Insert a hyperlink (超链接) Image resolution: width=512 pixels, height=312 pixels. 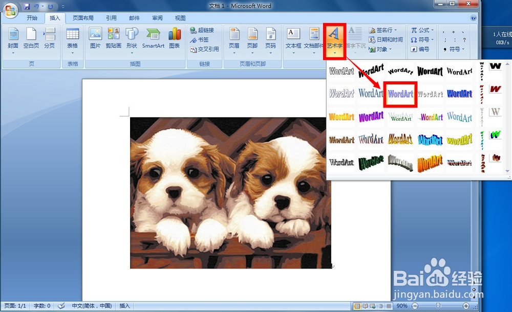coord(202,30)
